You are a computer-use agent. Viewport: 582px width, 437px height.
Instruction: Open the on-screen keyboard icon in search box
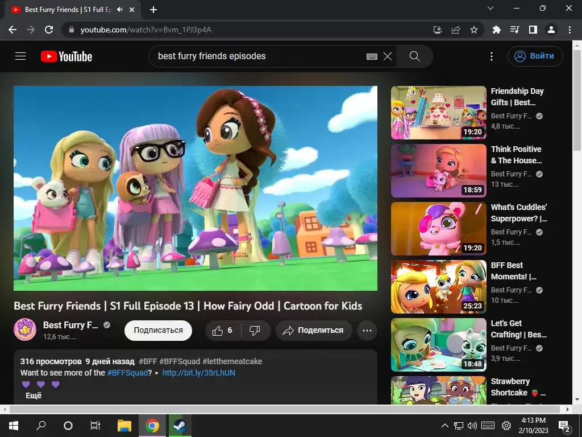[x=372, y=56]
